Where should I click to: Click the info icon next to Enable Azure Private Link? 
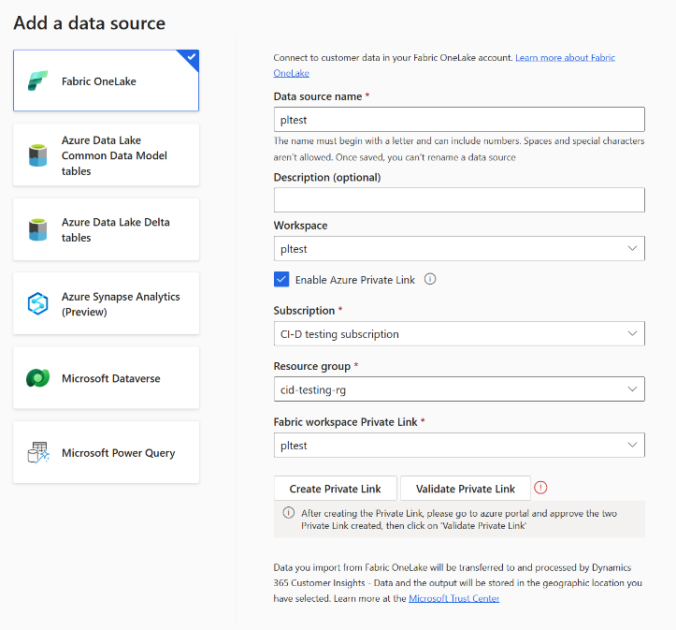pyautogui.click(x=430, y=279)
